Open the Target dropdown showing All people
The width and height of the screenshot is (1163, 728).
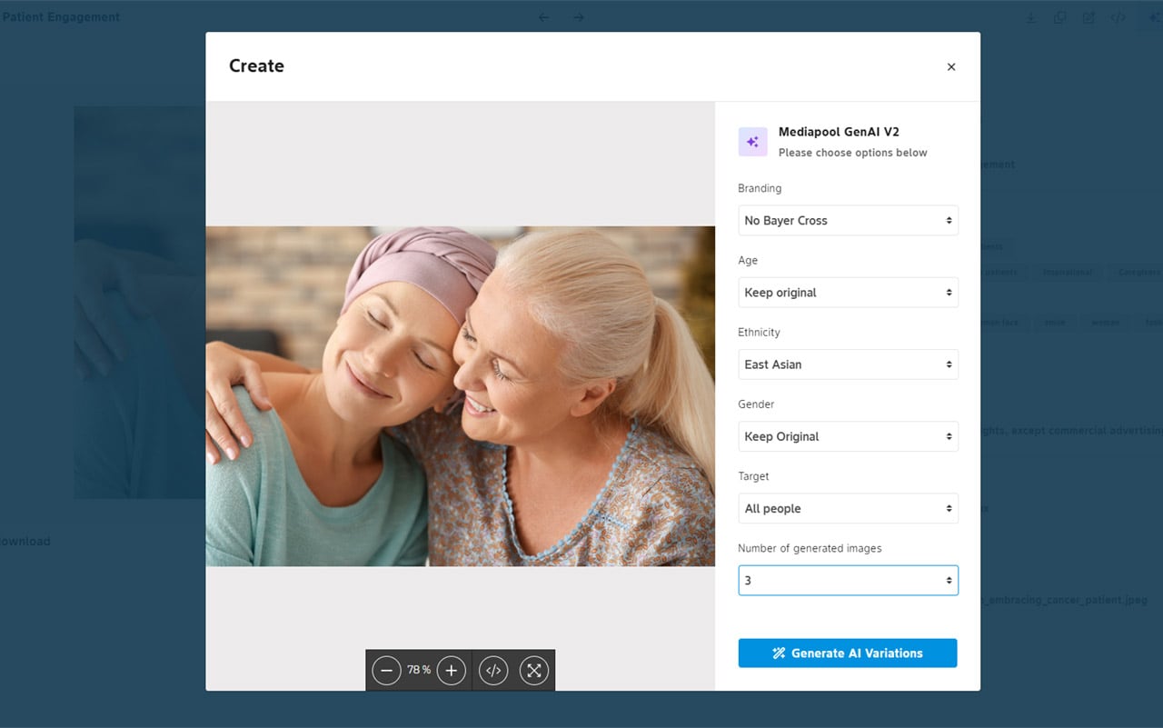pyautogui.click(x=849, y=508)
